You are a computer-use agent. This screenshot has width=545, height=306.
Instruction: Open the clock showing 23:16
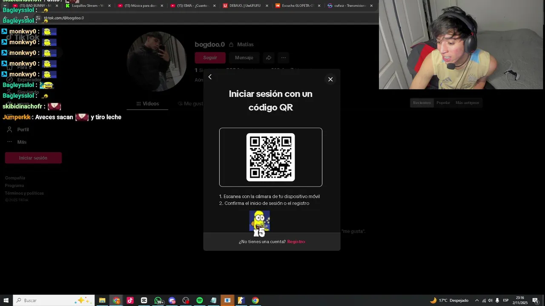(x=520, y=300)
